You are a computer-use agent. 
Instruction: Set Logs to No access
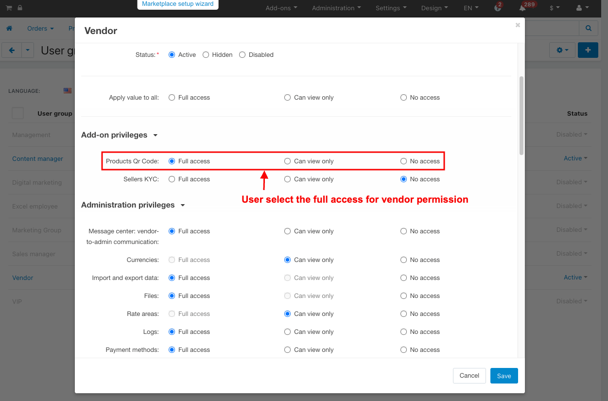coord(403,332)
